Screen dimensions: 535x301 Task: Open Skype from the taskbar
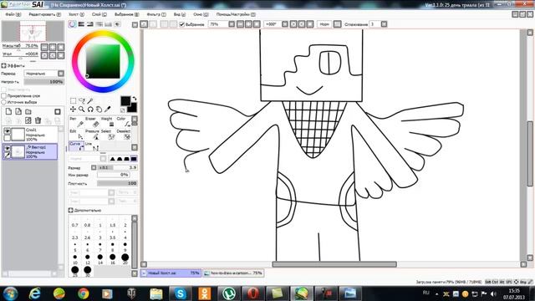[x=181, y=293]
